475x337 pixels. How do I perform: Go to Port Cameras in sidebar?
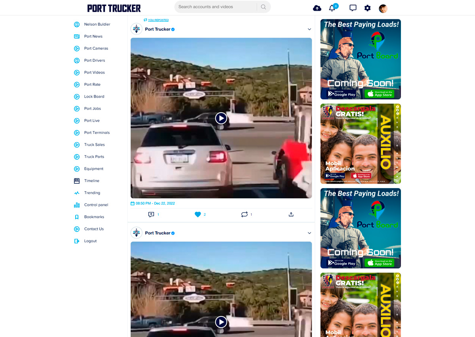96,49
